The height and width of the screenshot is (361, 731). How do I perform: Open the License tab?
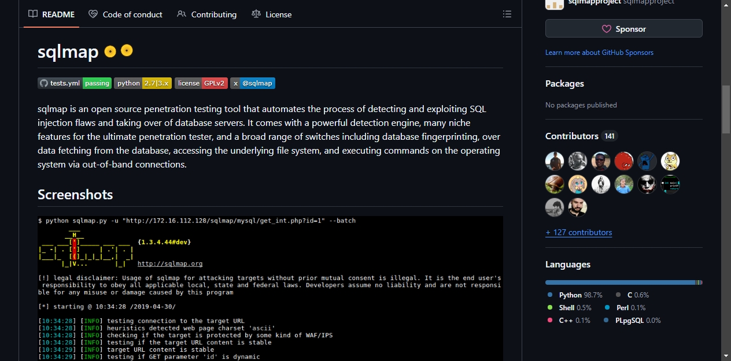(272, 14)
